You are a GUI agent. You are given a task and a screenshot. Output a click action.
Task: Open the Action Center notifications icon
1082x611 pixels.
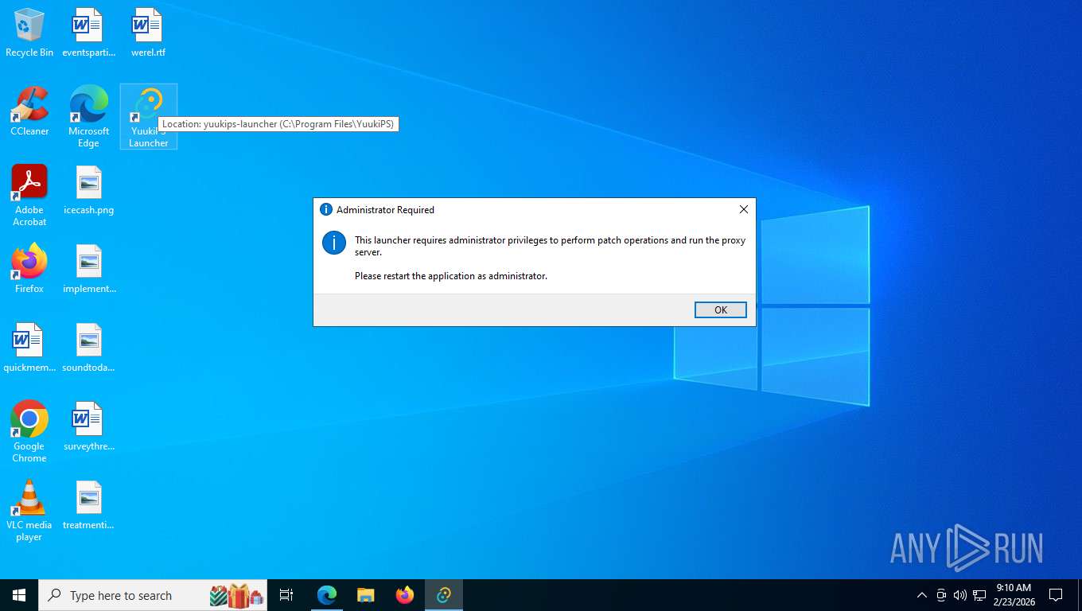tap(1056, 595)
